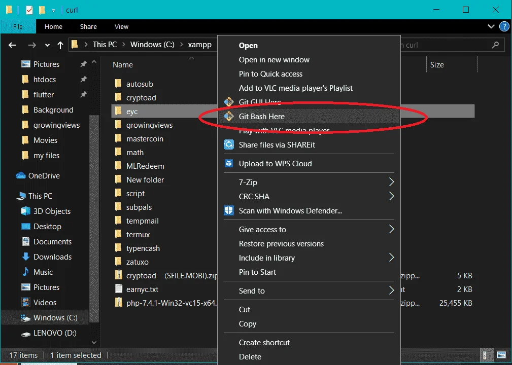Open the Home ribbon tab

pyautogui.click(x=53, y=27)
